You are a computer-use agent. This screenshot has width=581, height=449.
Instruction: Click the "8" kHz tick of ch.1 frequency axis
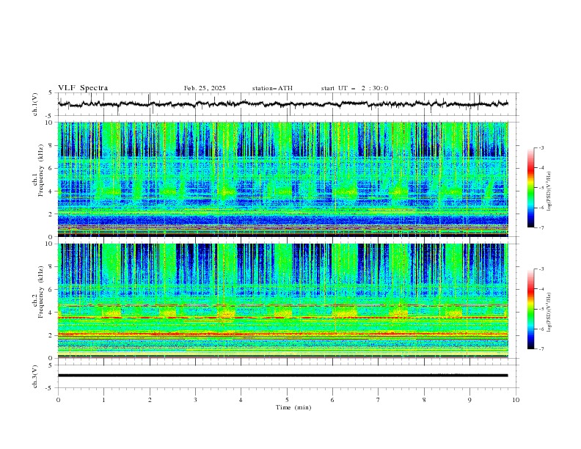[51, 145]
